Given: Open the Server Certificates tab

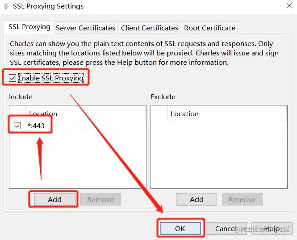Looking at the screenshot, I should pyautogui.click(x=86, y=28).
